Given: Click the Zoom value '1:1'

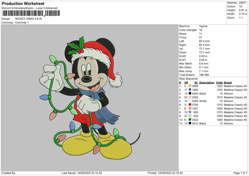Looking at the screenshot, I should 241,18.
